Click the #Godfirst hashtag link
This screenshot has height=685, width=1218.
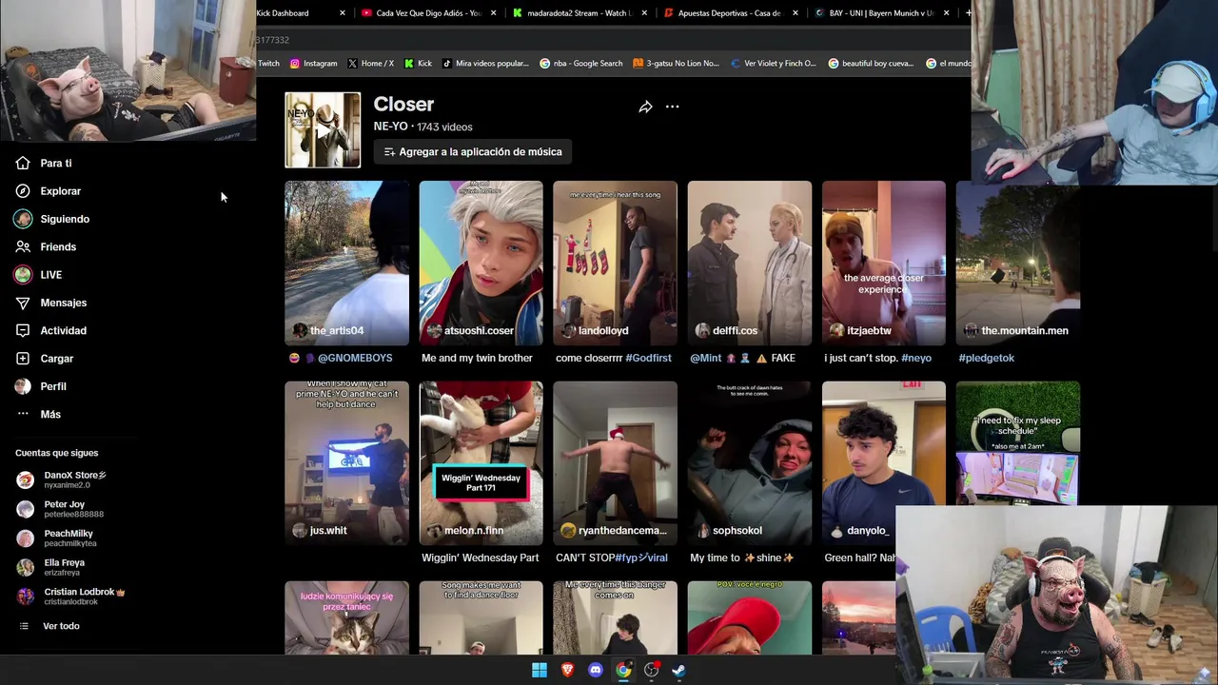[x=648, y=358]
